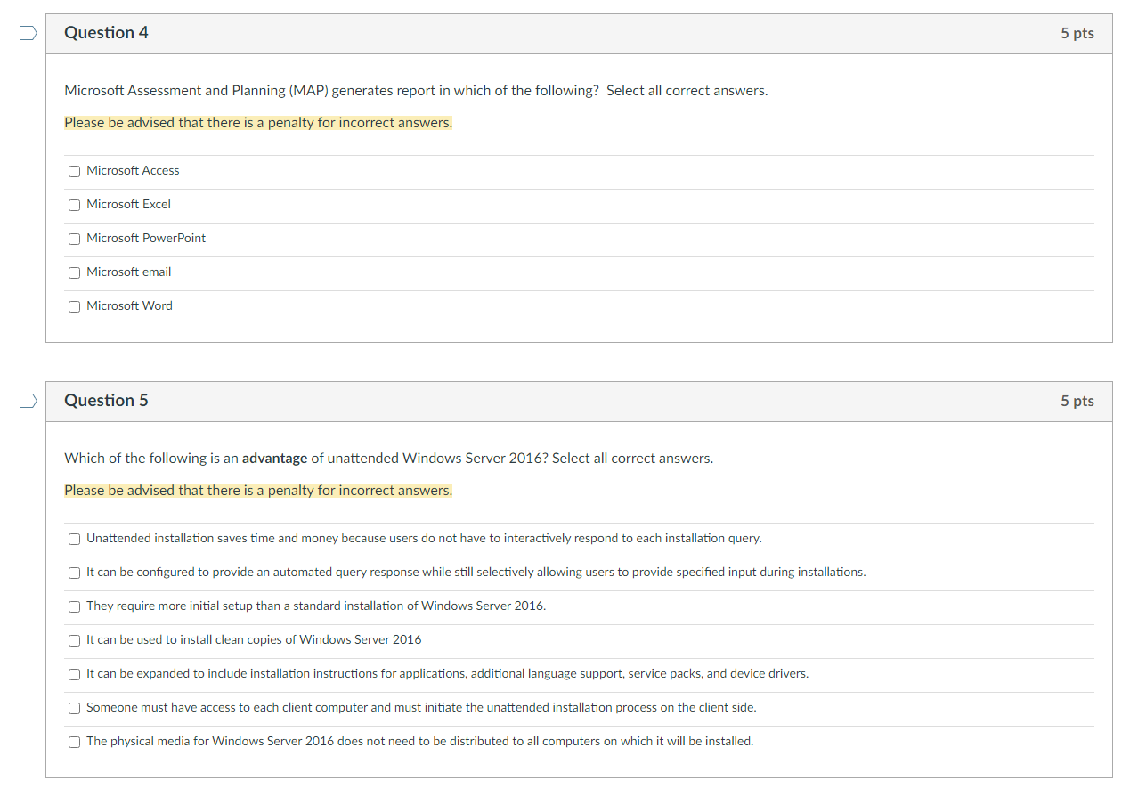The height and width of the screenshot is (797, 1138).
Task: Click the penalty warning under Question 4
Action: pyautogui.click(x=258, y=123)
